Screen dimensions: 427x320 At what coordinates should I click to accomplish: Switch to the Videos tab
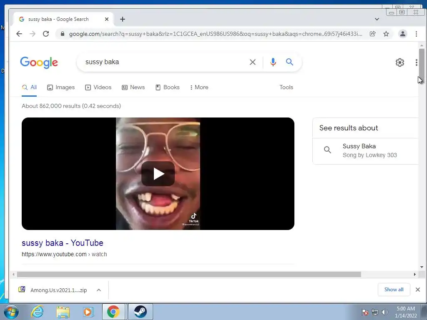click(98, 87)
